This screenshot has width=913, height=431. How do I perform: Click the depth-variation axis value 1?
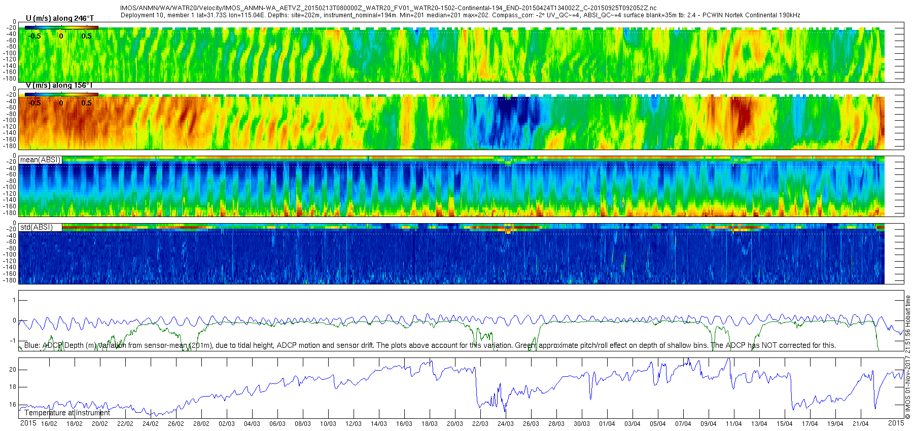14,300
